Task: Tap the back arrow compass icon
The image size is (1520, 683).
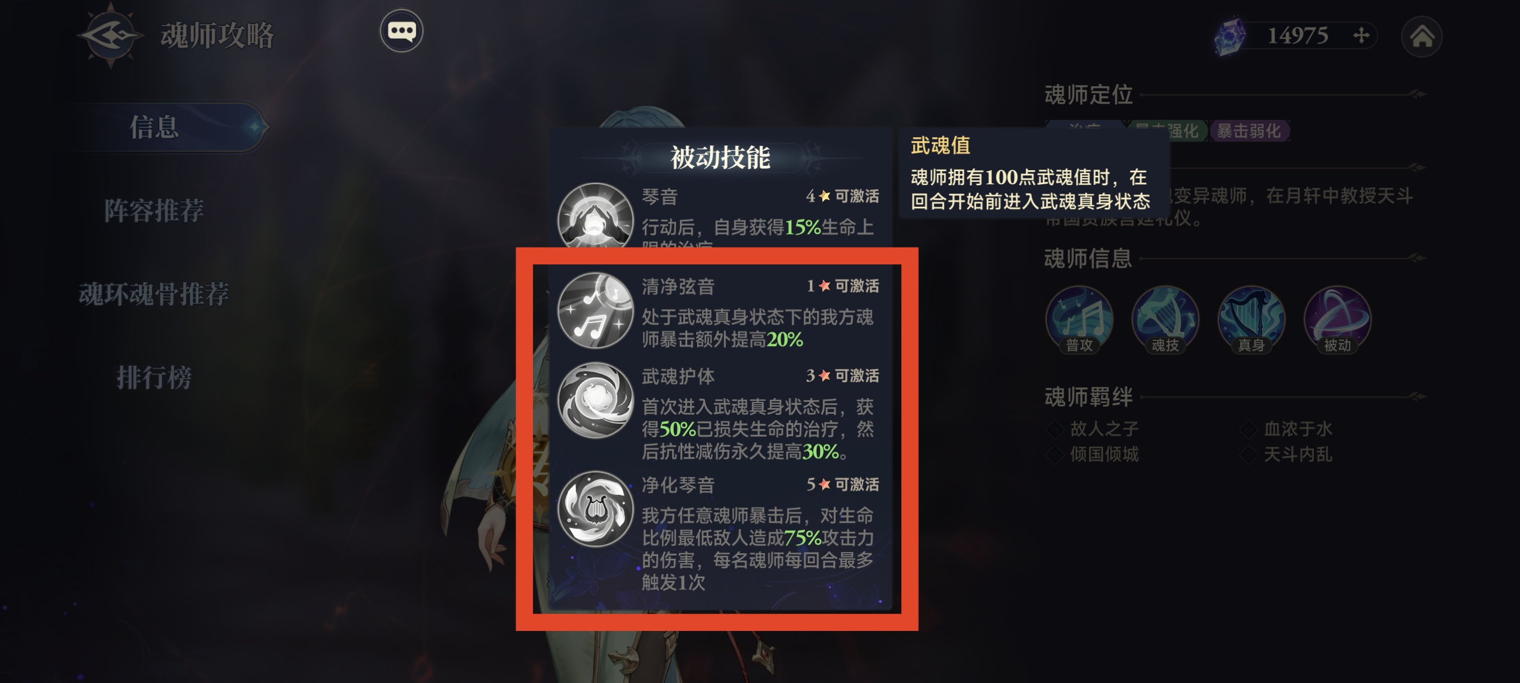Action: click(x=111, y=35)
